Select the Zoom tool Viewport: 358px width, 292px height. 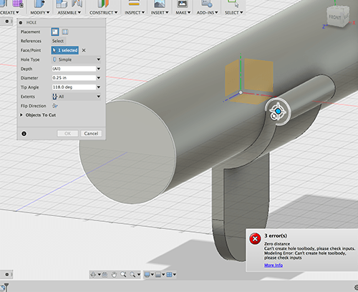[x=123, y=275]
